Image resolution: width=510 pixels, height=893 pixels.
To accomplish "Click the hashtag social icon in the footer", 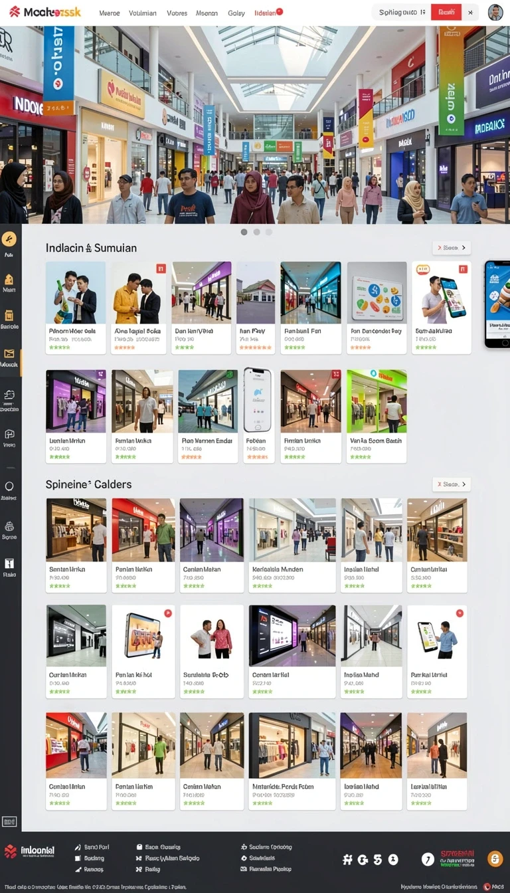I will pyautogui.click(x=347, y=859).
